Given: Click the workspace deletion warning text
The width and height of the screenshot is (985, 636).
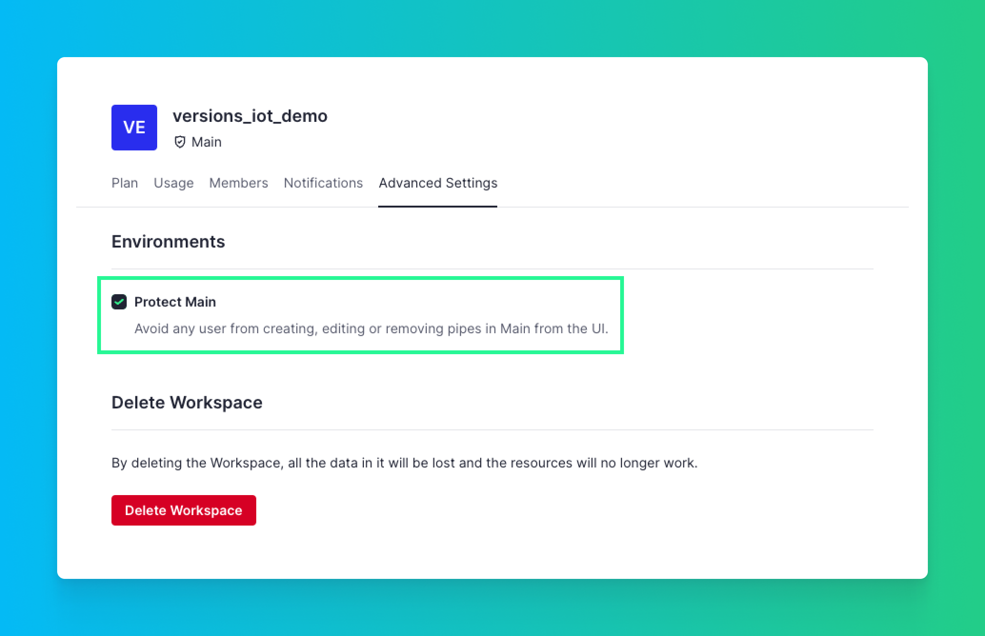Looking at the screenshot, I should (404, 463).
